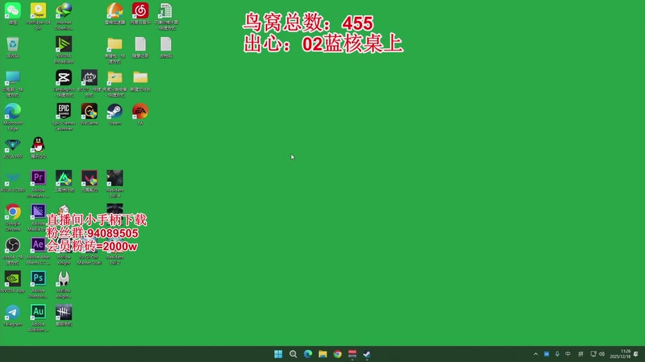Launch PotPlayer 64 bit shortcut
The image size is (645, 362).
click(x=38, y=15)
